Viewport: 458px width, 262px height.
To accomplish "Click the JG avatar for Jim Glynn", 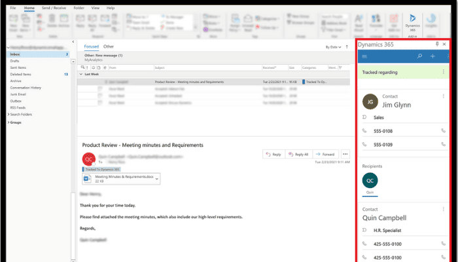I will tap(370, 102).
